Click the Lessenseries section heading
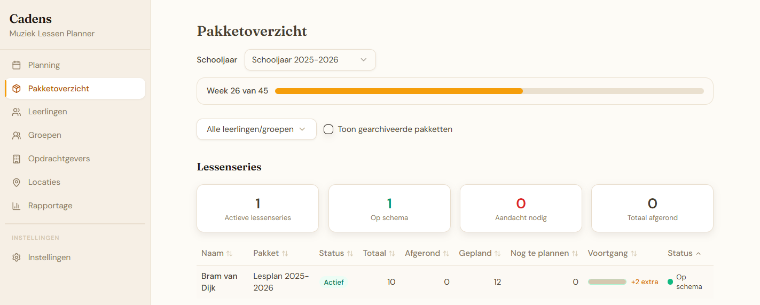This screenshot has height=305, width=760. pyautogui.click(x=229, y=167)
